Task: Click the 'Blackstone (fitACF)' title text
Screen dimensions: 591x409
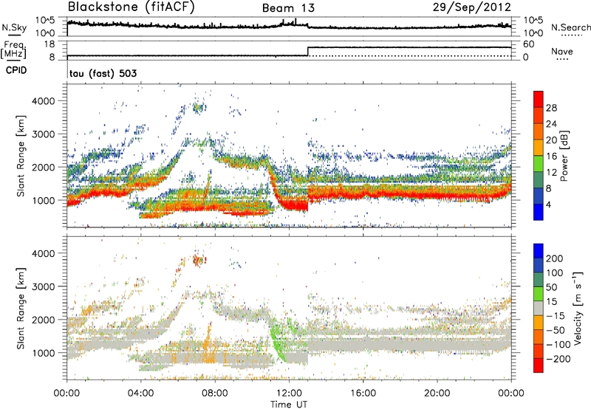Action: [131, 7]
